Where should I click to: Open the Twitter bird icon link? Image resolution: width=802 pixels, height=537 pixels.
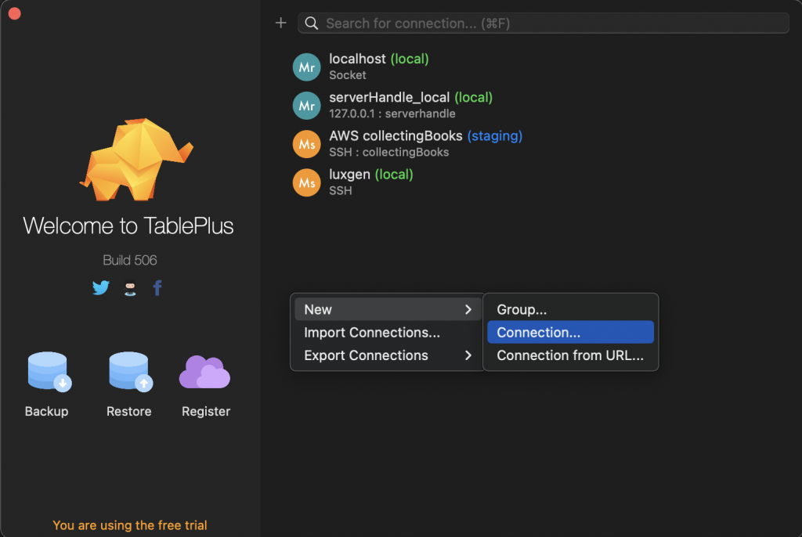pos(101,288)
